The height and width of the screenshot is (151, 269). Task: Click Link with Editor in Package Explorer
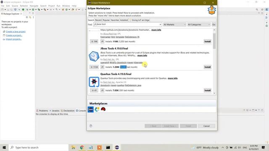point(30,17)
